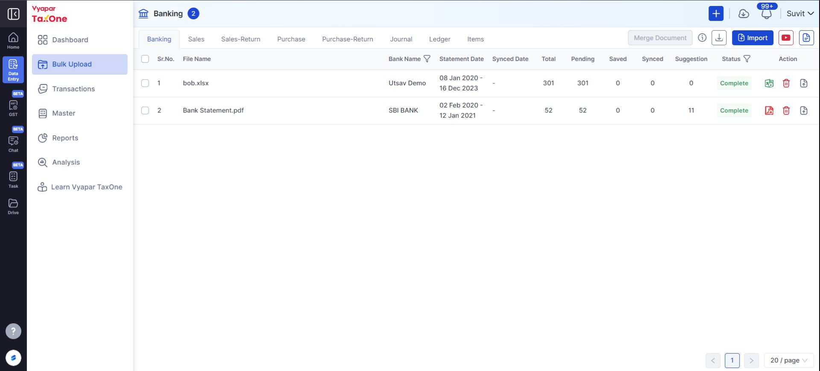Click the Import button

click(753, 38)
